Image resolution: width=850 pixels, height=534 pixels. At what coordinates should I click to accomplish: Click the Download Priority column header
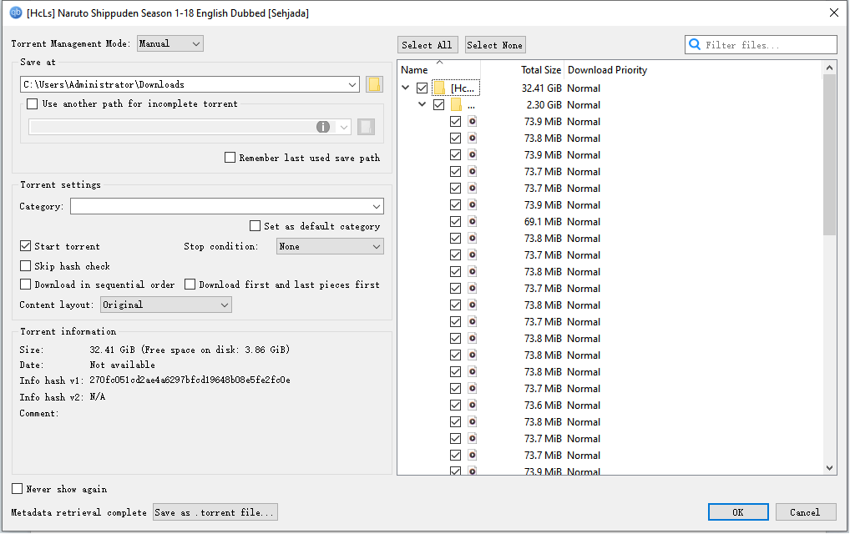[607, 70]
